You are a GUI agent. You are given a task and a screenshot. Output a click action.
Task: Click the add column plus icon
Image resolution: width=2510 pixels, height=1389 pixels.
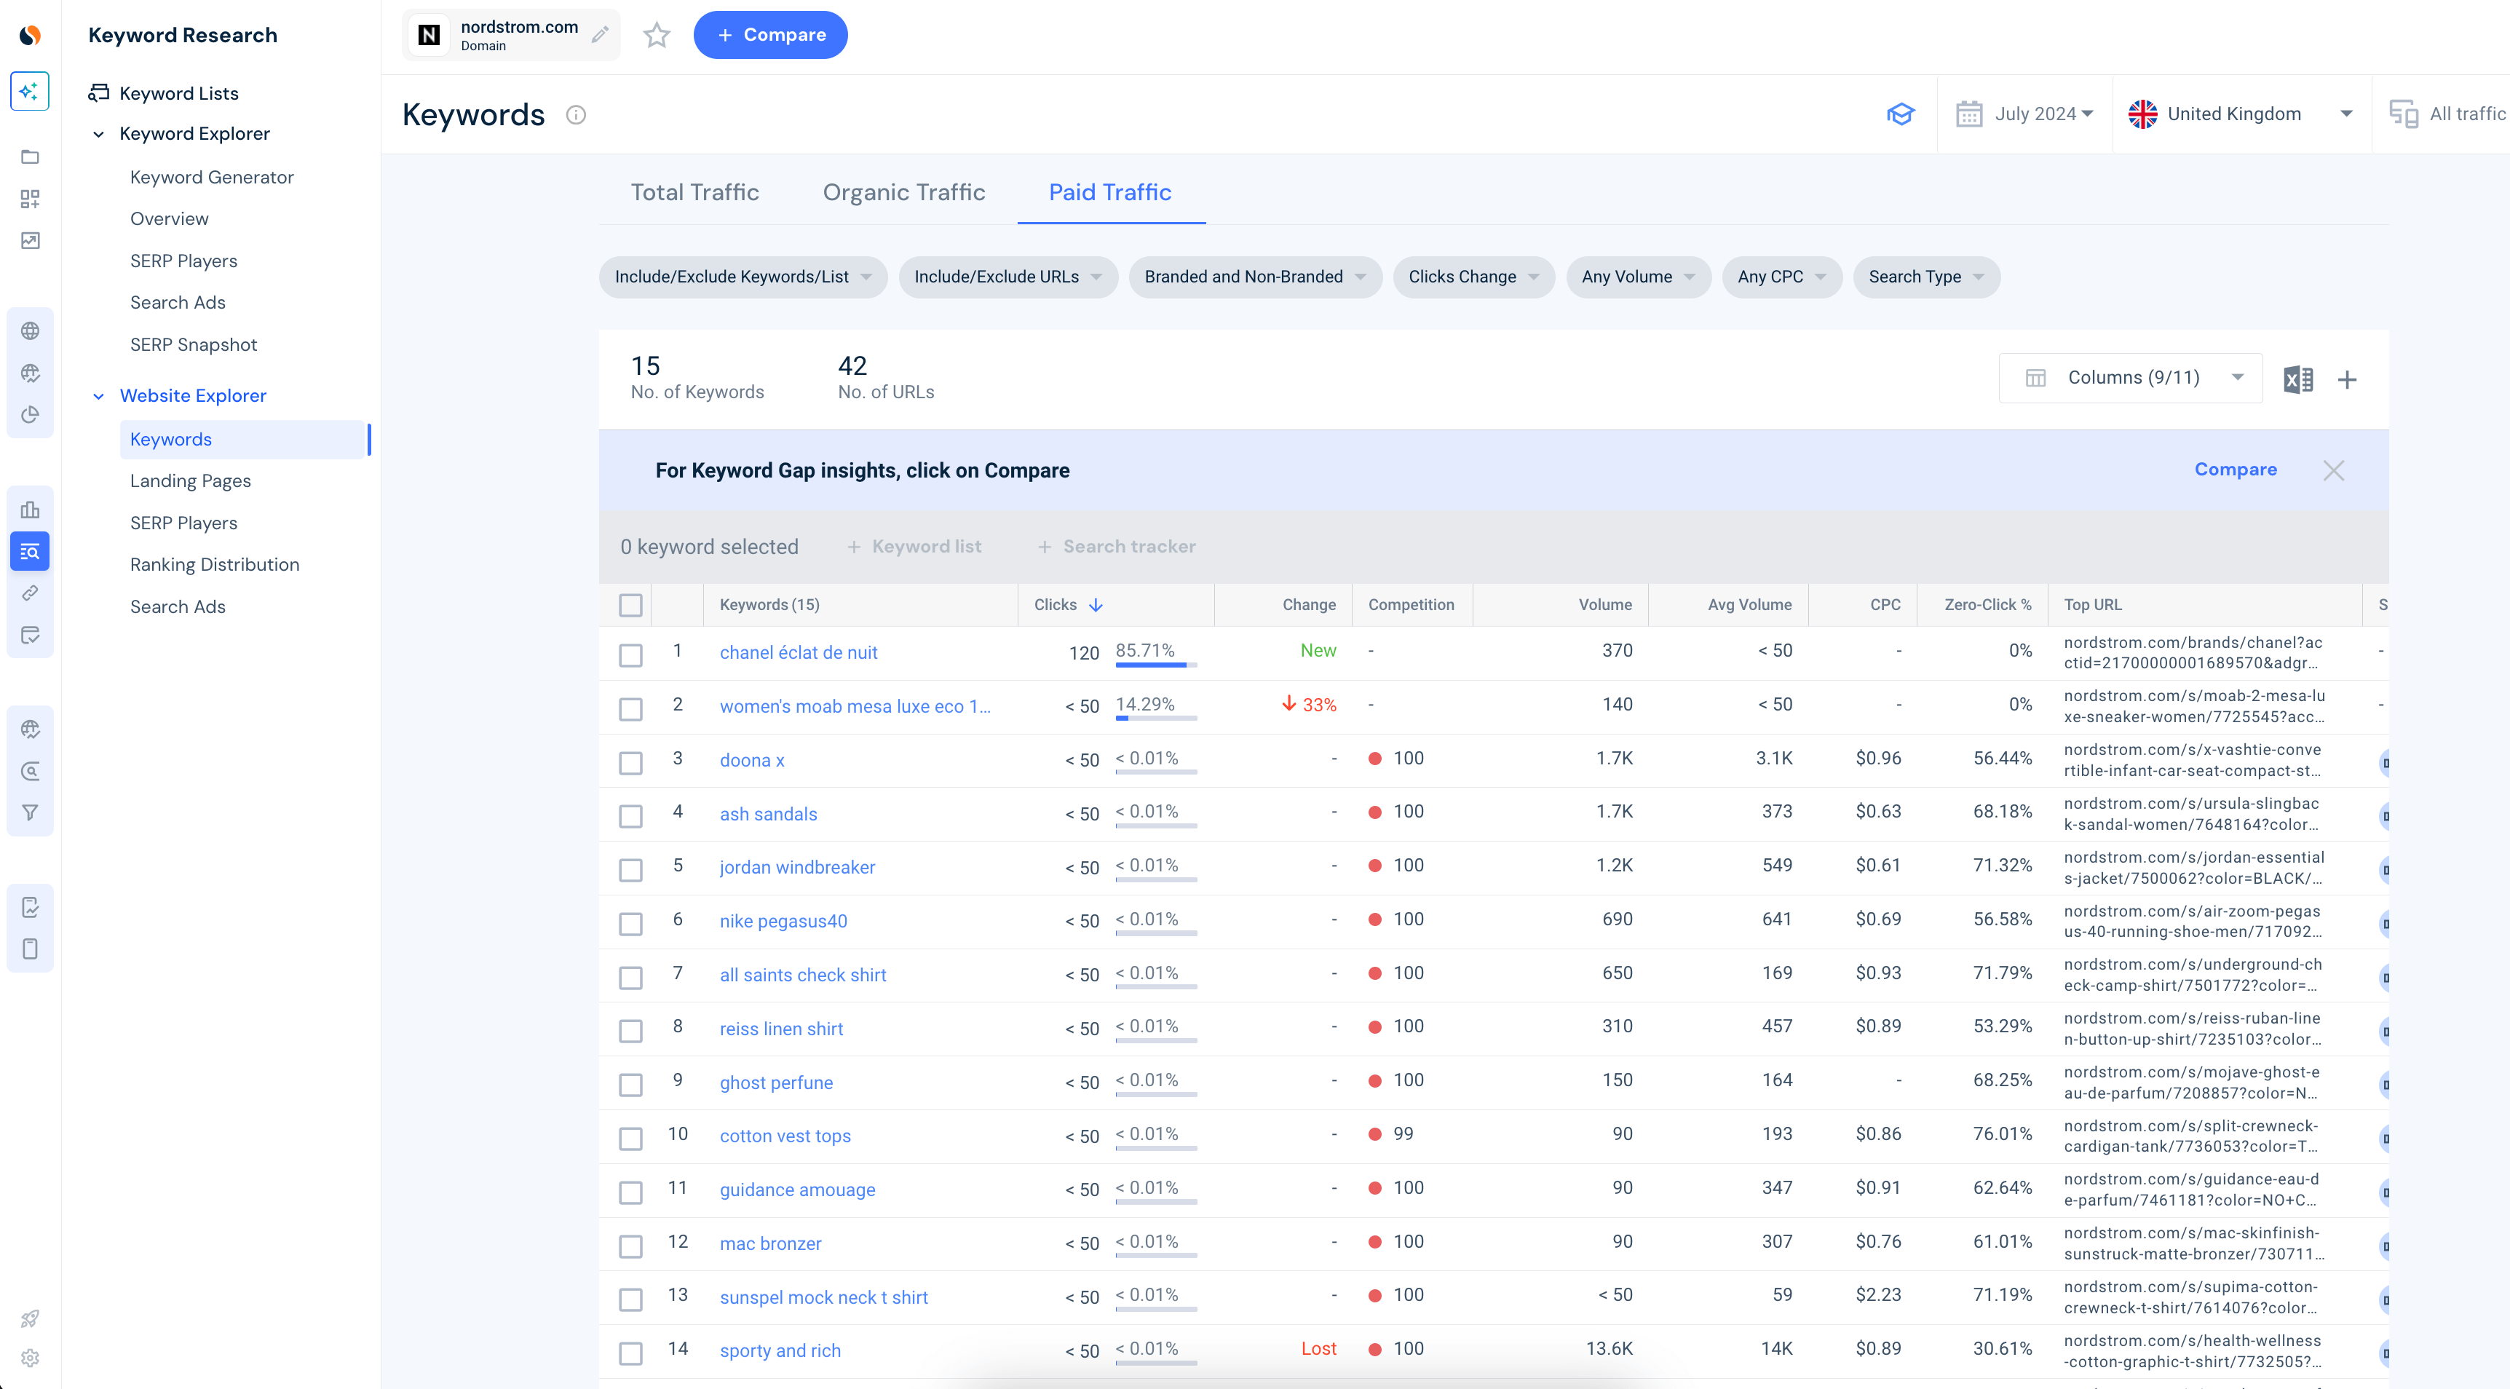pyautogui.click(x=2348, y=379)
